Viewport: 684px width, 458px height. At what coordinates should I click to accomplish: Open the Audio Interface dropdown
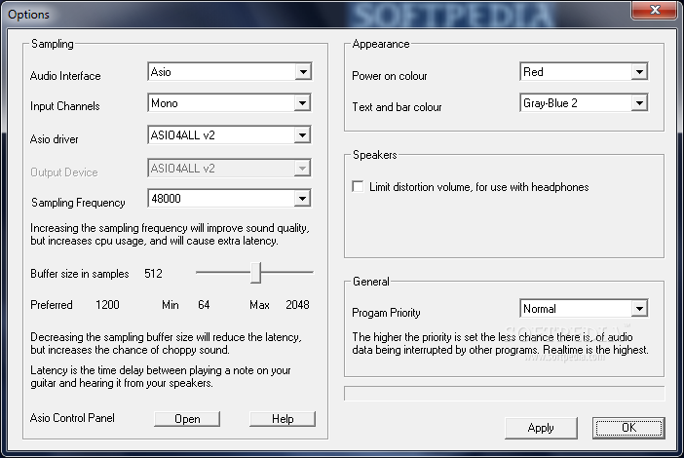tap(303, 72)
